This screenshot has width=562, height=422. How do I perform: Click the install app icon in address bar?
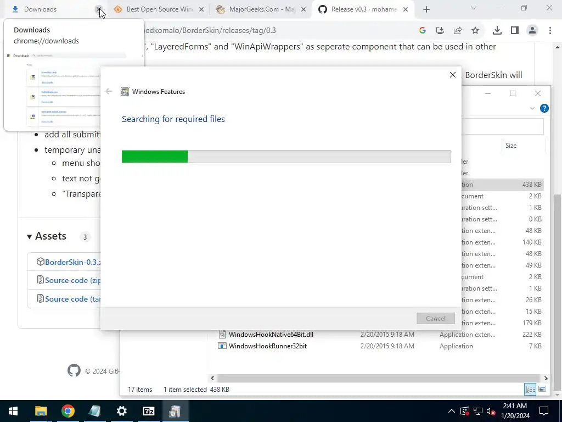coord(440,31)
